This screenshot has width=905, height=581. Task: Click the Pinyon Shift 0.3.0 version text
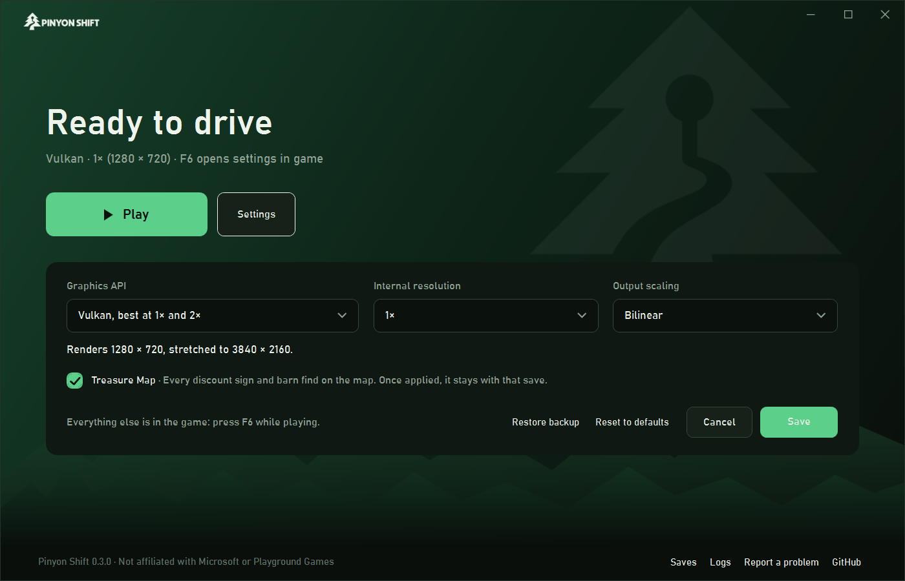coord(186,562)
